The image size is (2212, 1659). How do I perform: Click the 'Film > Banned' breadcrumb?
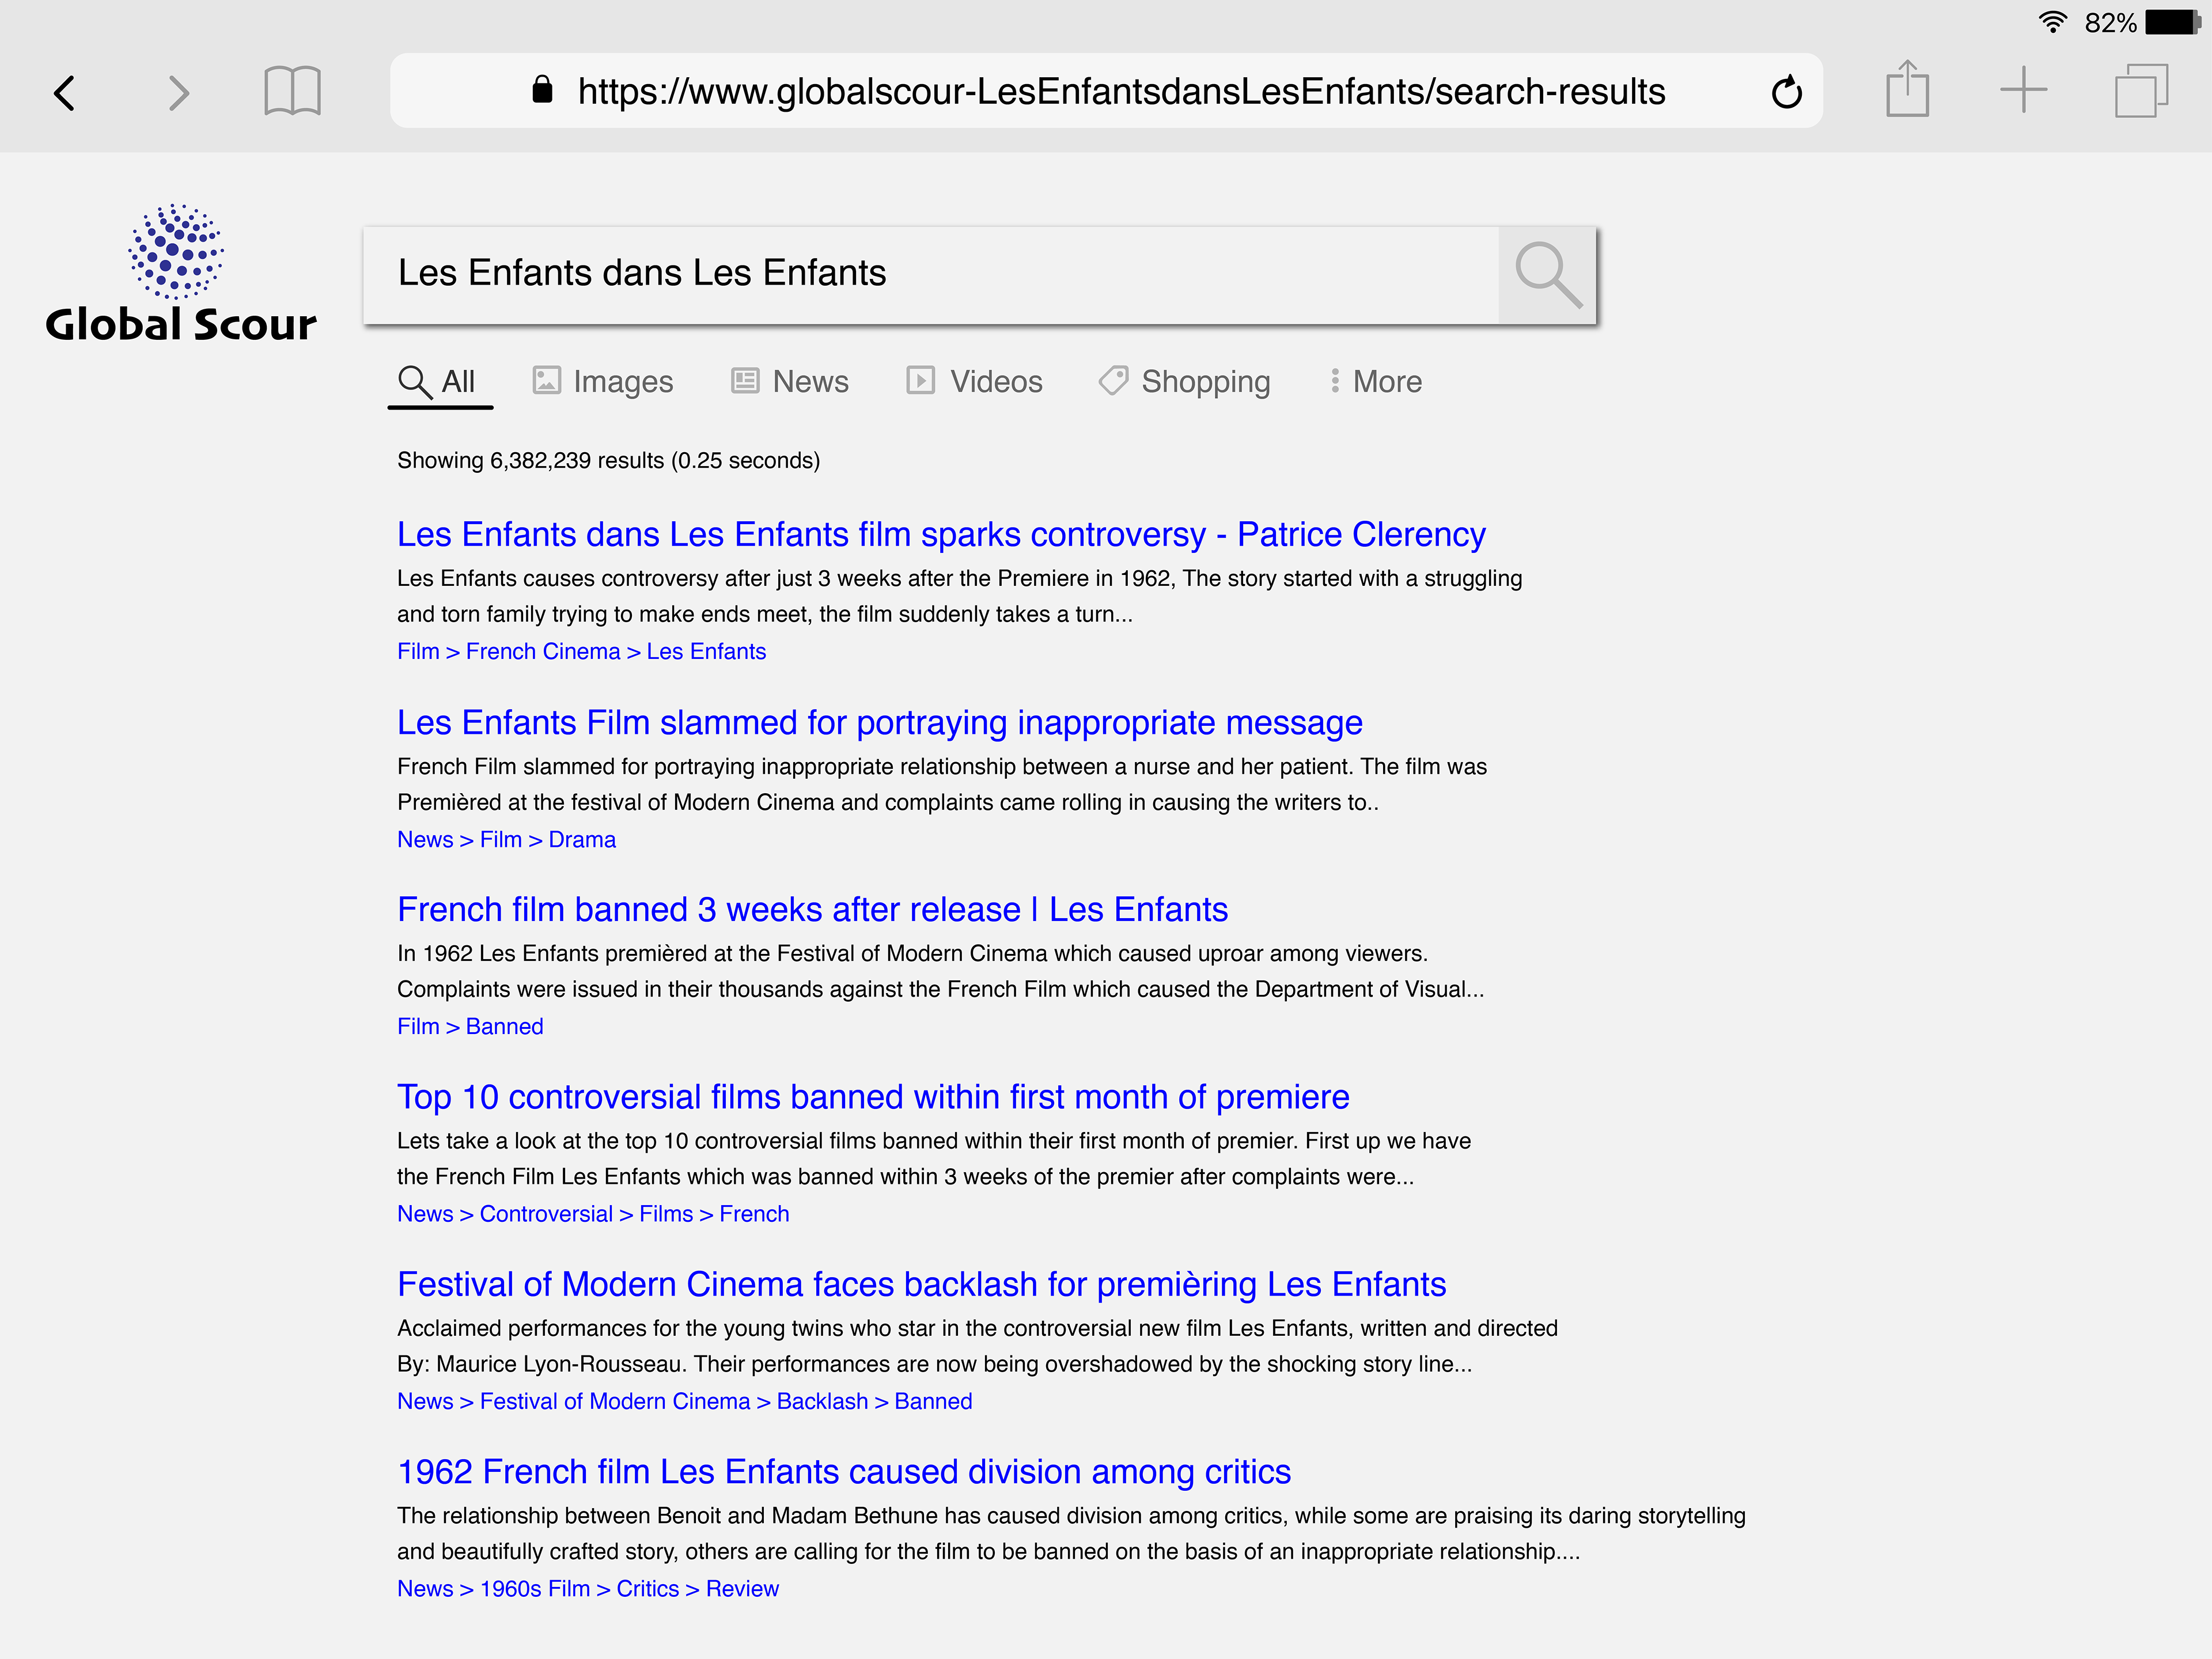(470, 1026)
